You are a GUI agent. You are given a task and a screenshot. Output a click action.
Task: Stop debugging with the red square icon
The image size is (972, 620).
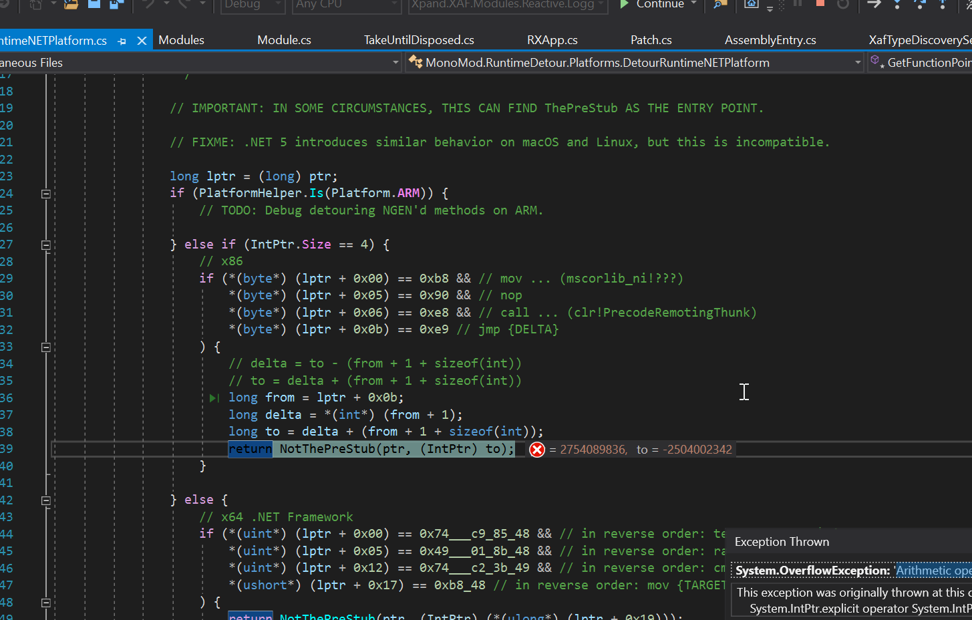click(820, 5)
